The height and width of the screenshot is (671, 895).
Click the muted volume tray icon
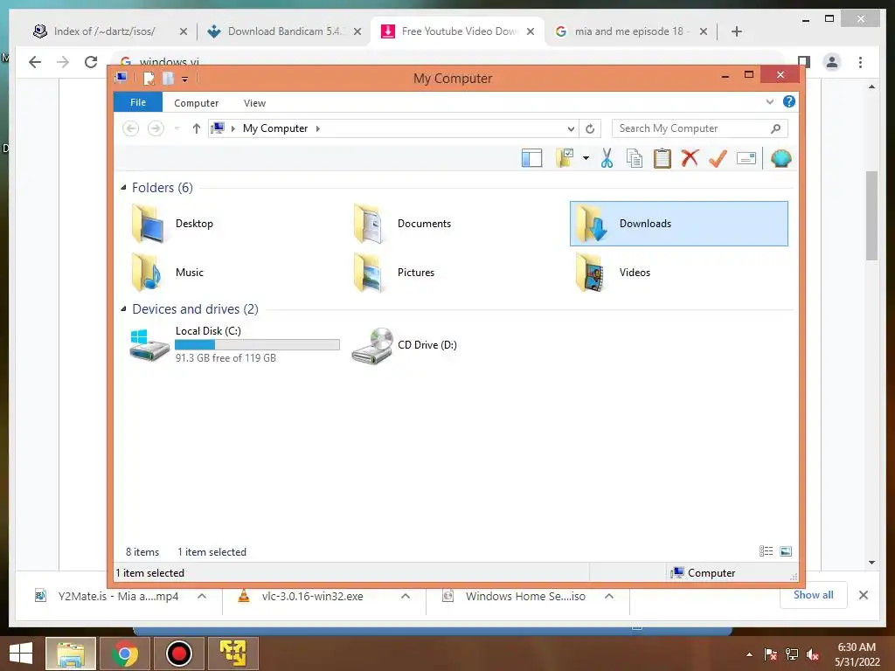813,654
